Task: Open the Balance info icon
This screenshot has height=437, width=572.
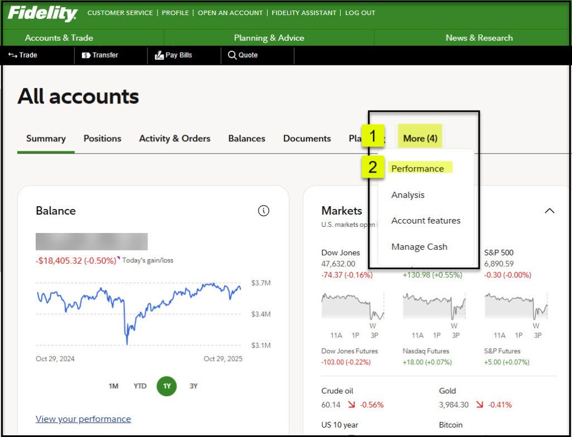Action: (x=264, y=211)
